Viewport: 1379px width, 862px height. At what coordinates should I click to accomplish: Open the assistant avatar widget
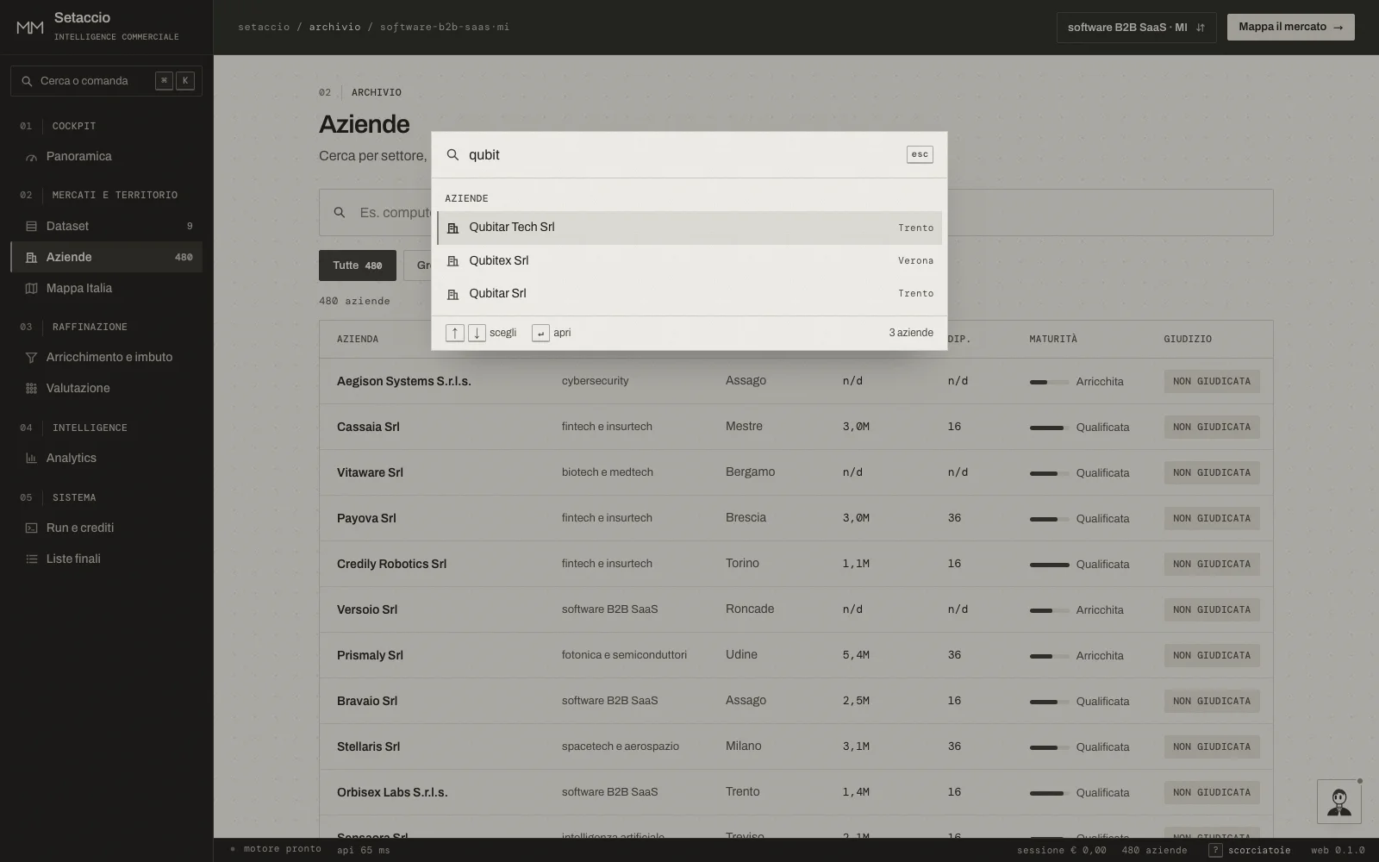pyautogui.click(x=1339, y=802)
